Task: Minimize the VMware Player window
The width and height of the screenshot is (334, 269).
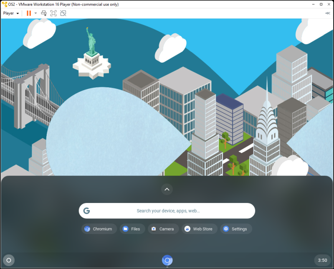Action: (x=314, y=4)
